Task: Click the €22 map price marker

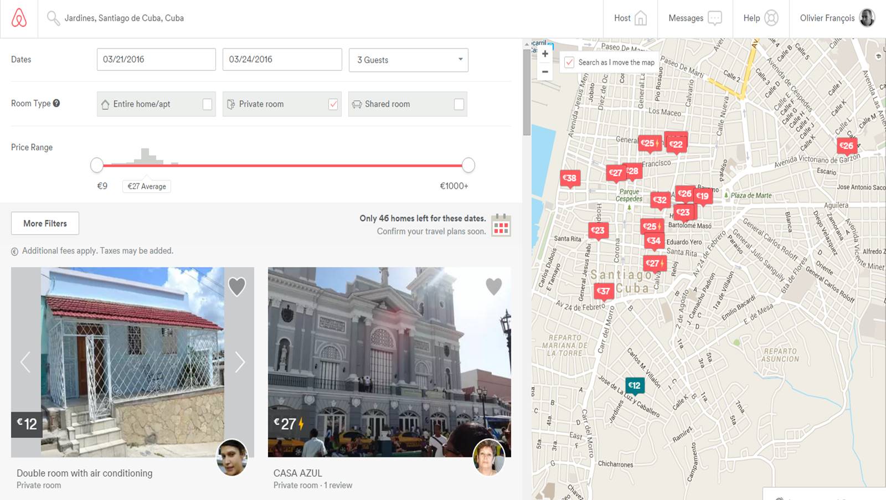Action: (676, 144)
